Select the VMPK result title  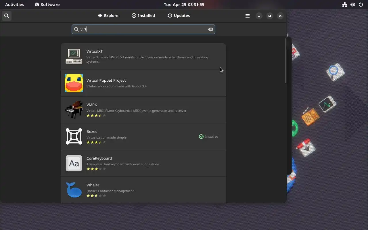point(92,105)
